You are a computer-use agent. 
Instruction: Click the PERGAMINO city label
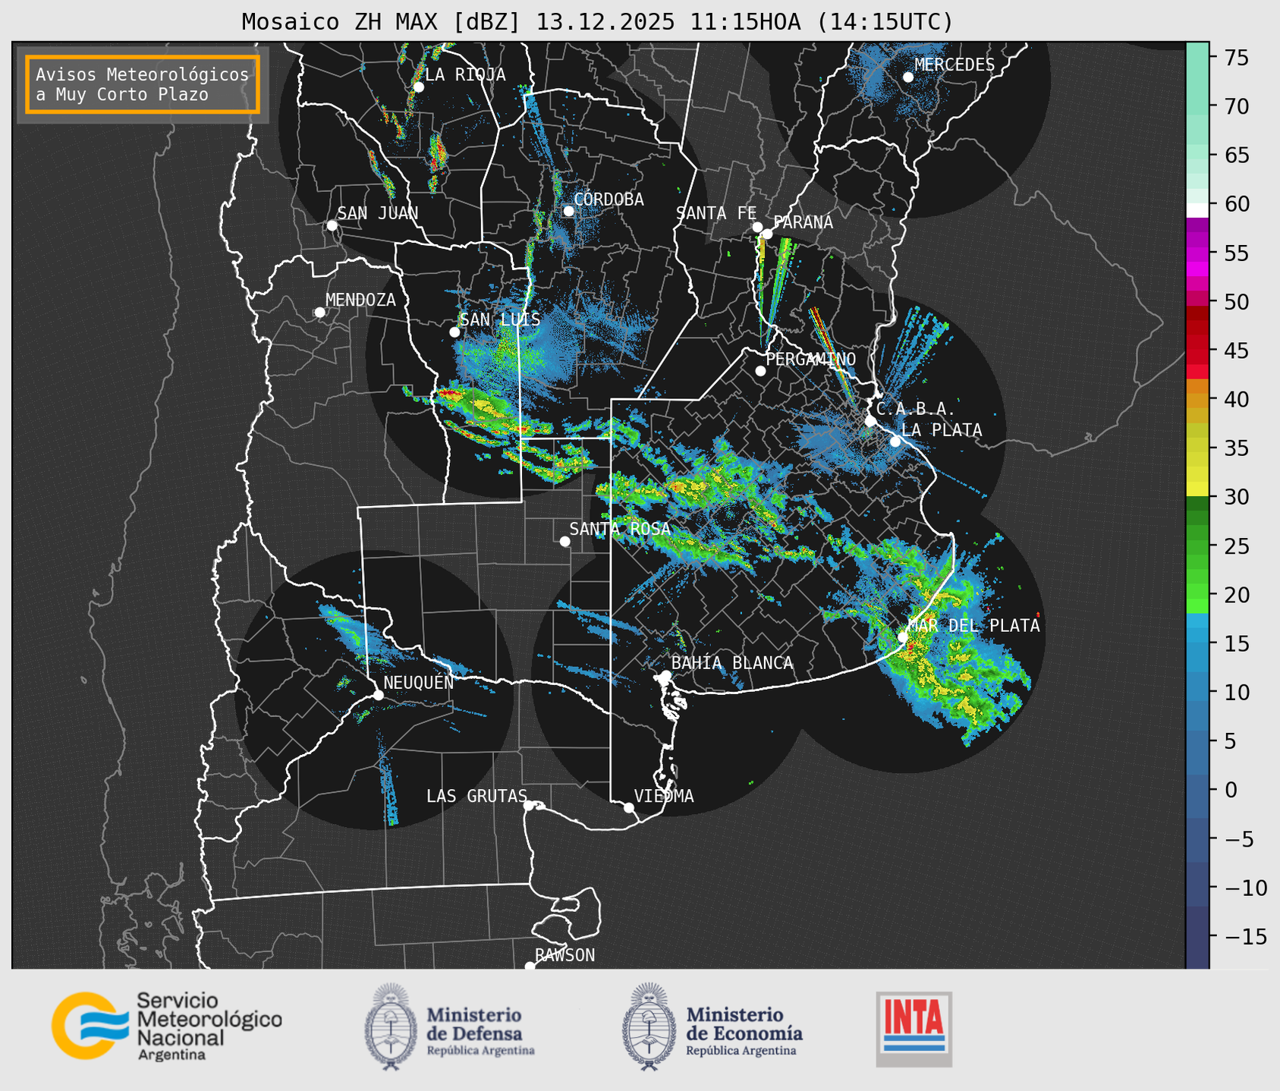click(x=810, y=359)
